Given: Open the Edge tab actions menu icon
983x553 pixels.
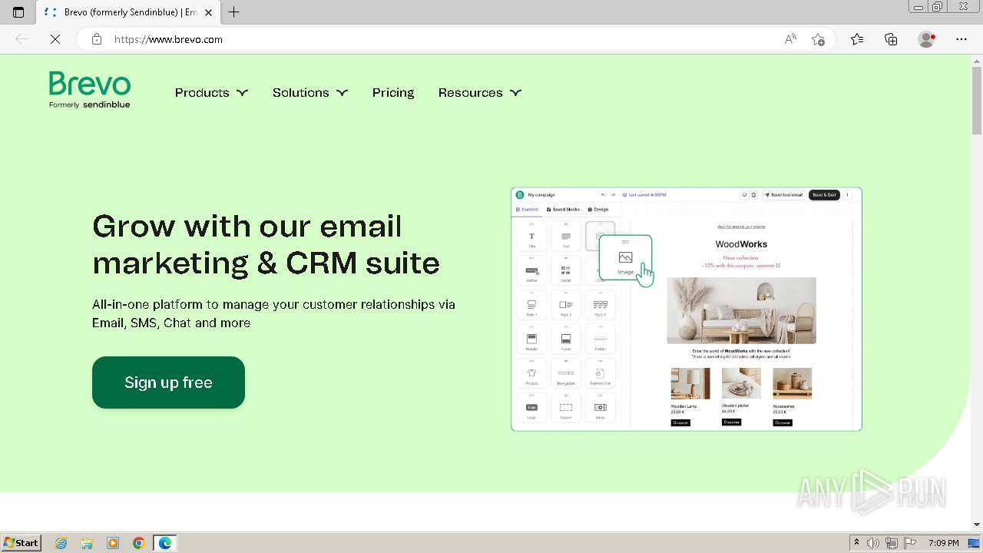Looking at the screenshot, I should tap(18, 12).
